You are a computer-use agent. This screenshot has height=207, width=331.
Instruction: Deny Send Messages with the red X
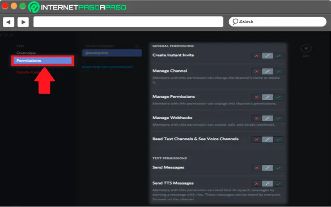coord(257,168)
